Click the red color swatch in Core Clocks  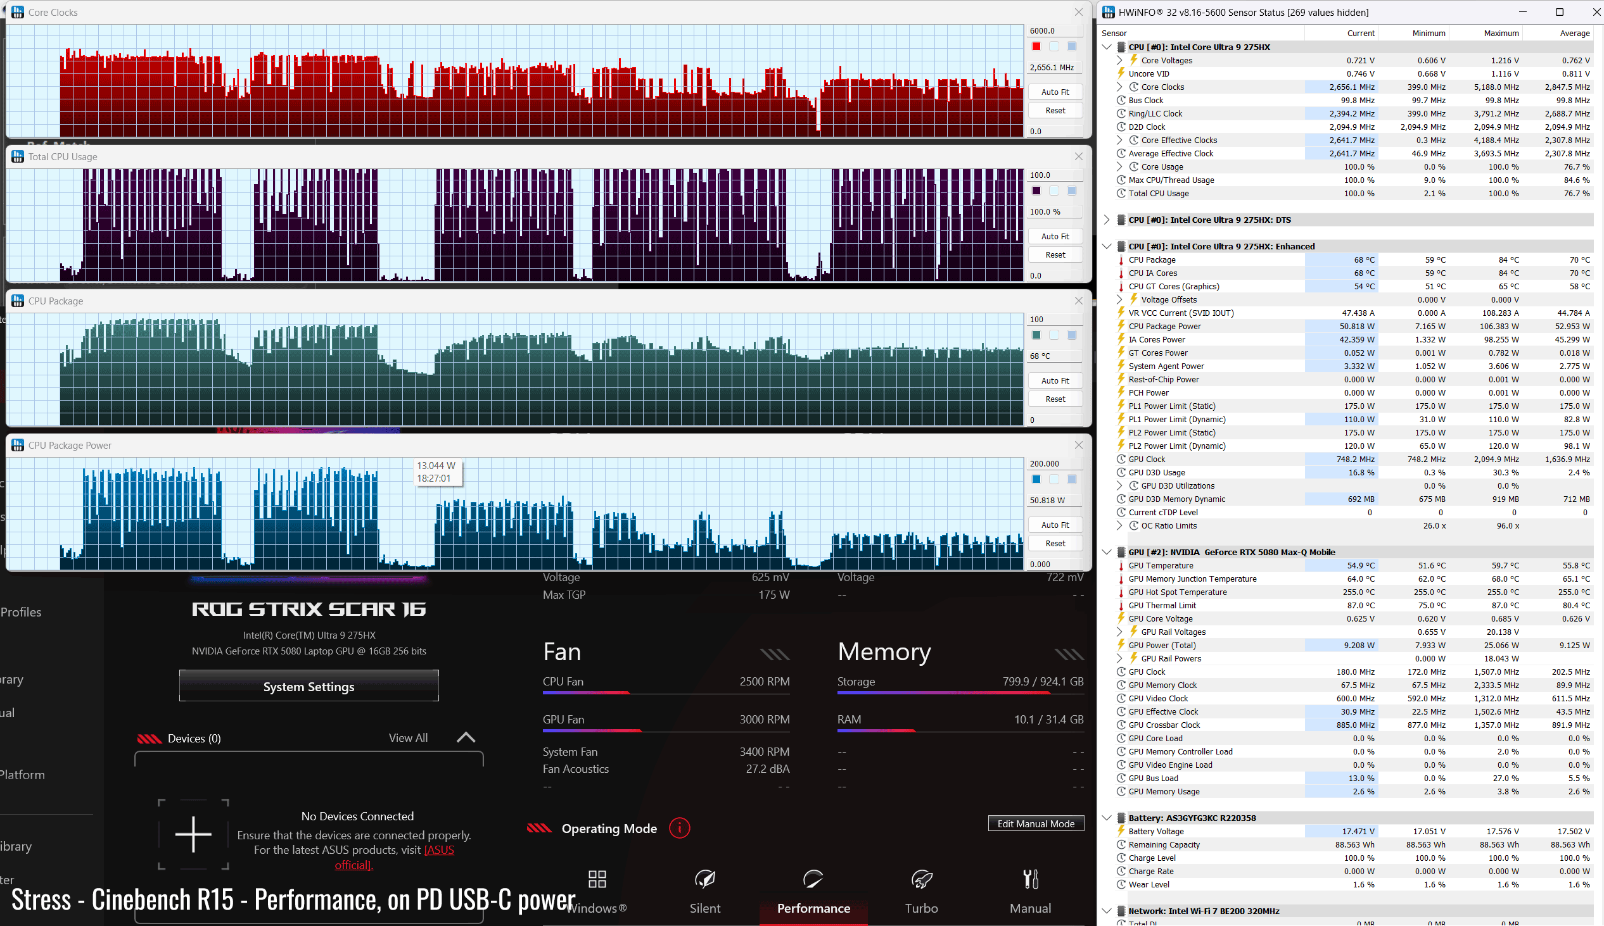click(1036, 46)
